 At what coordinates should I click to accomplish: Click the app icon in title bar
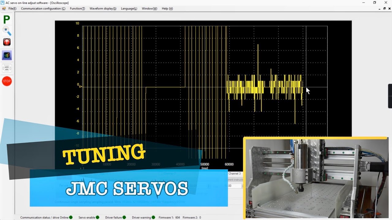pyautogui.click(x=3, y=3)
